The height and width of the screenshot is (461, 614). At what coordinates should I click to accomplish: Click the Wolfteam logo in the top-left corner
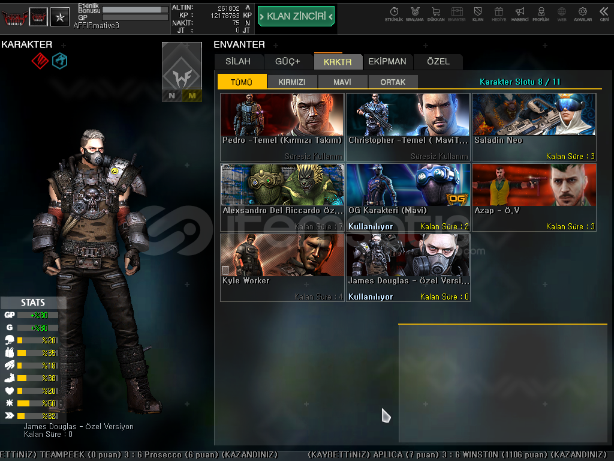(14, 17)
